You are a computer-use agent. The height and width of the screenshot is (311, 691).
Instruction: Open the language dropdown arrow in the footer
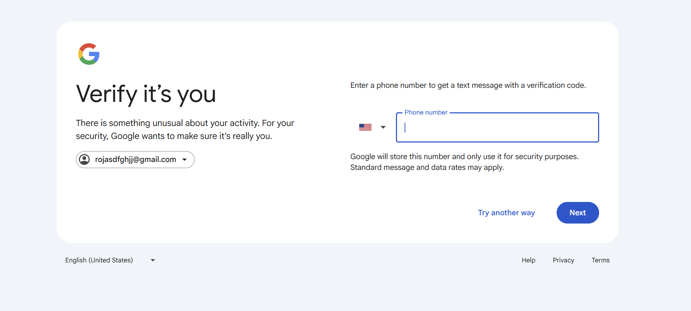point(153,260)
